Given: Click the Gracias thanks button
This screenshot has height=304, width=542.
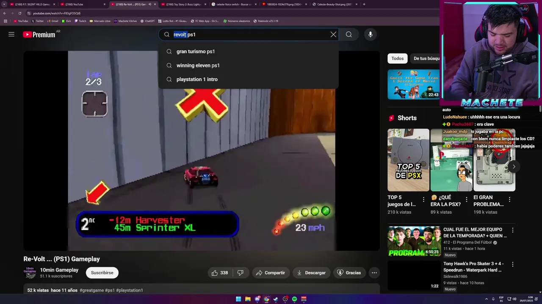Looking at the screenshot, I should 349,273.
